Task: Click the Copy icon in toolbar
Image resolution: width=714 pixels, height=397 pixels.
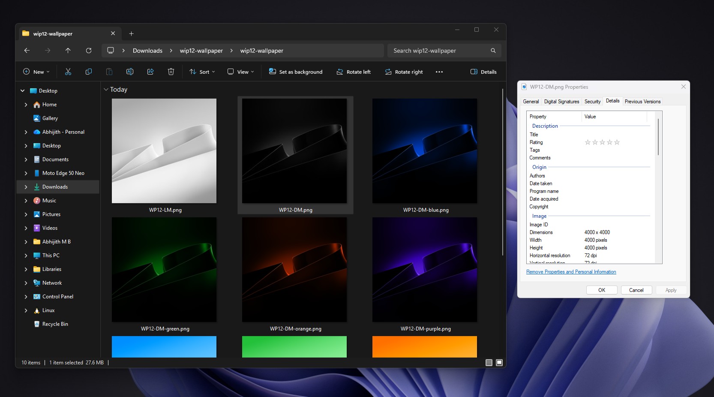Action: coord(89,72)
